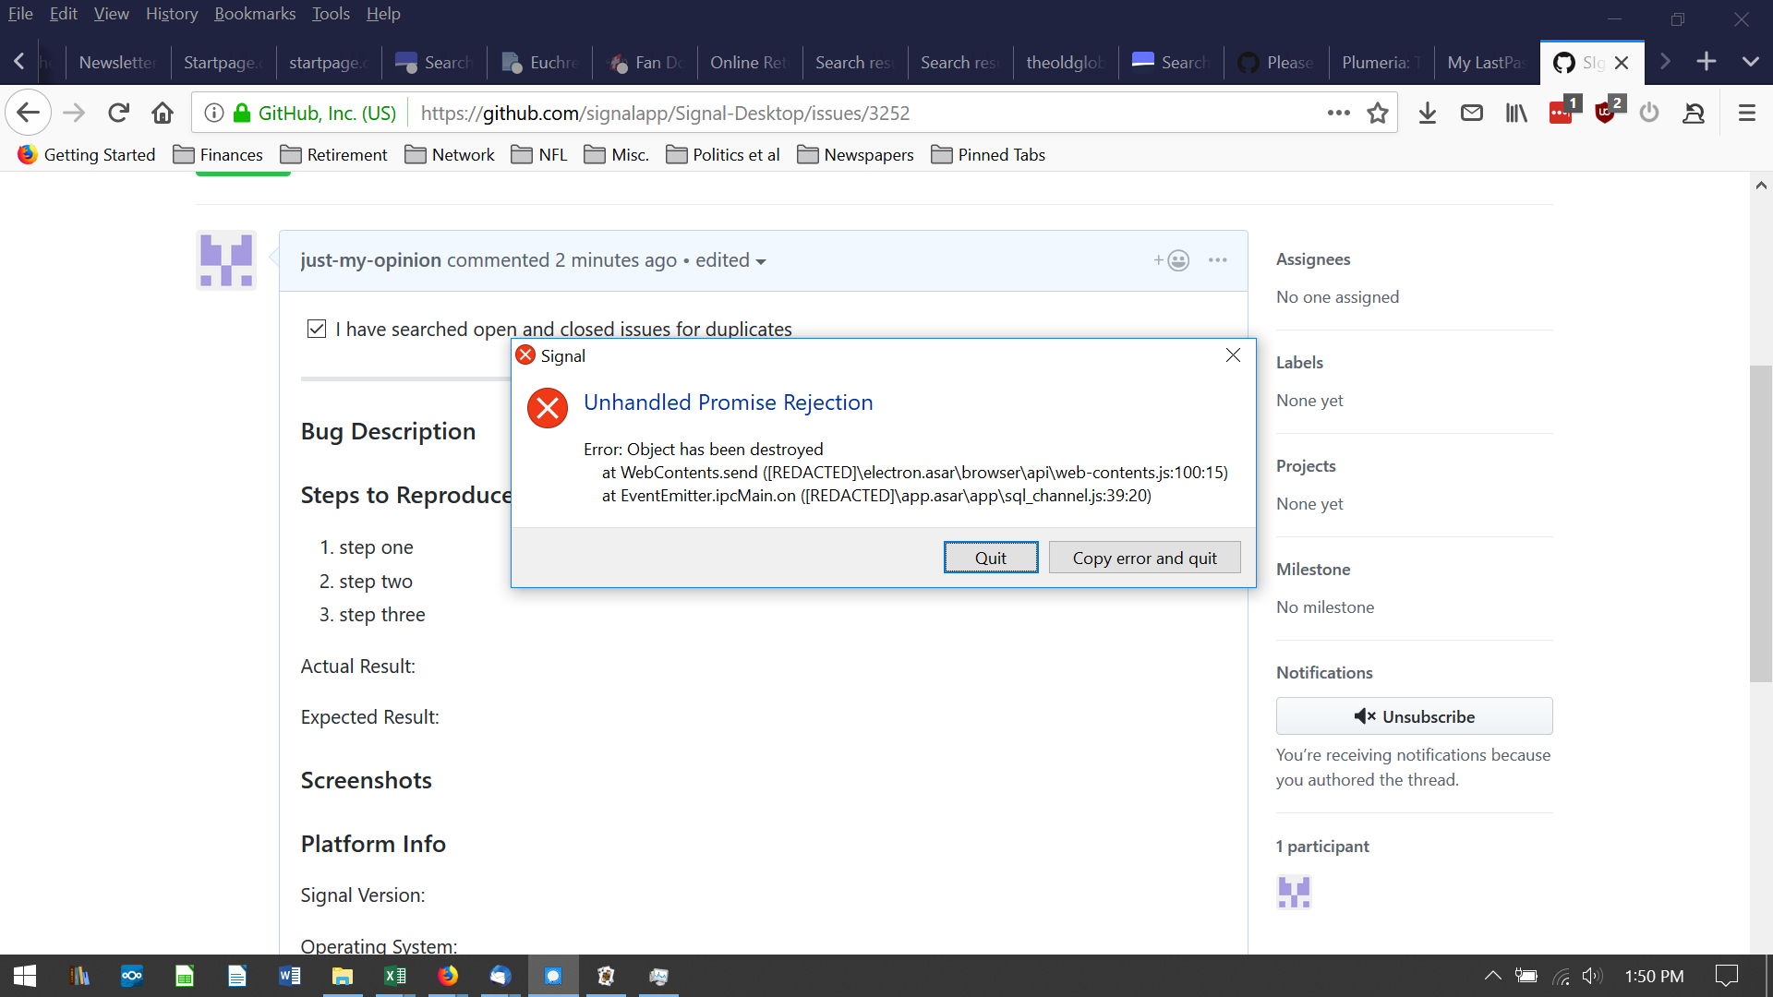Click Quit in the Signal error dialog
1773x997 pixels.
[991, 558]
